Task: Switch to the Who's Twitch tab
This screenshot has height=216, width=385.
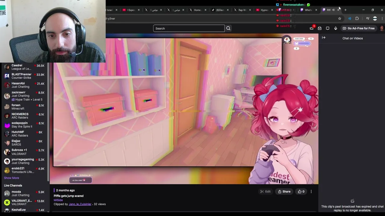Action: [309, 10]
